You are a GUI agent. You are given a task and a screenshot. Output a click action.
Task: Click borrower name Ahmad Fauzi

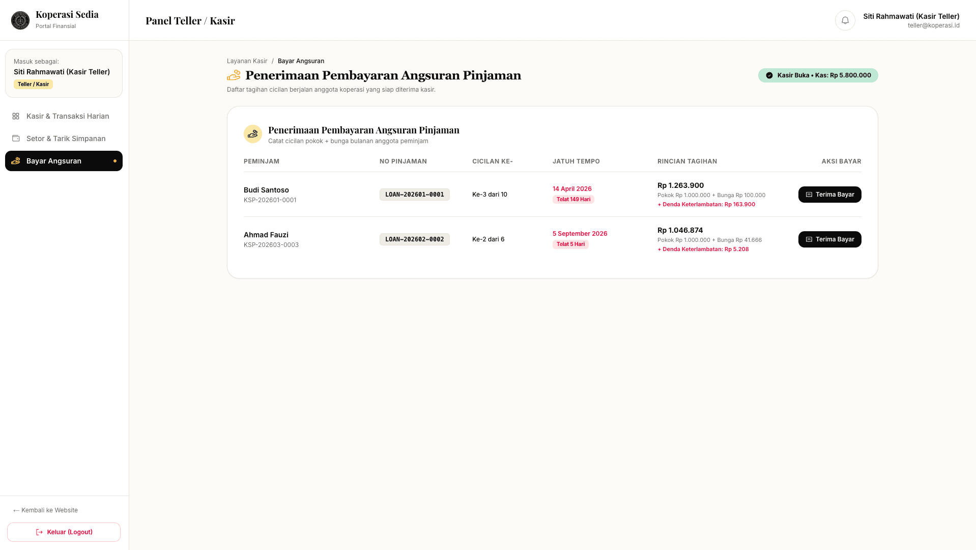click(266, 235)
